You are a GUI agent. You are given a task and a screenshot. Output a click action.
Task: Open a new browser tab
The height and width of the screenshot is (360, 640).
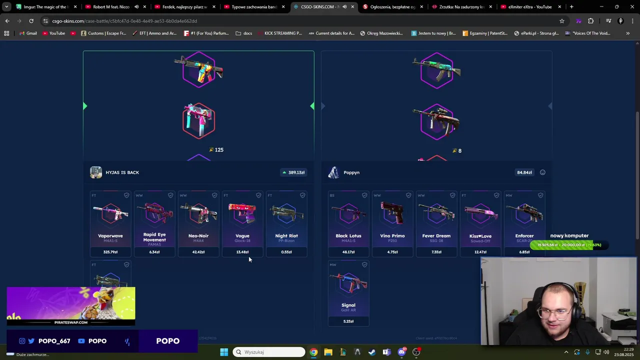coord(571,7)
